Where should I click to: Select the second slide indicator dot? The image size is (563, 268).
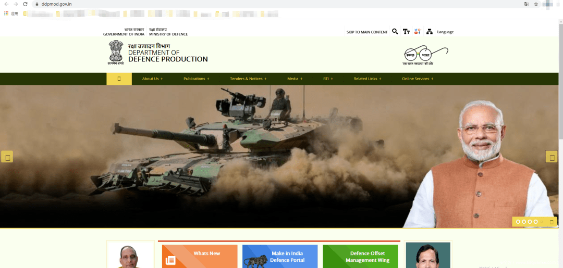[x=524, y=222]
